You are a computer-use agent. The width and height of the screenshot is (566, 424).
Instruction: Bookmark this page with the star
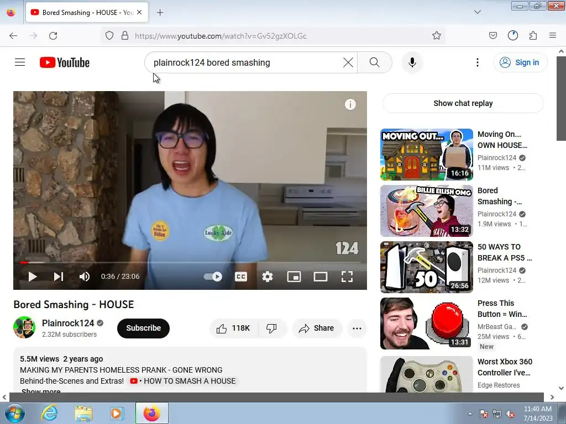(437, 36)
